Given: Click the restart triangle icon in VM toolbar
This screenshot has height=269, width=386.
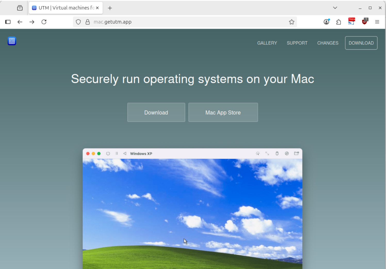Looking at the screenshot, I should [x=125, y=154].
